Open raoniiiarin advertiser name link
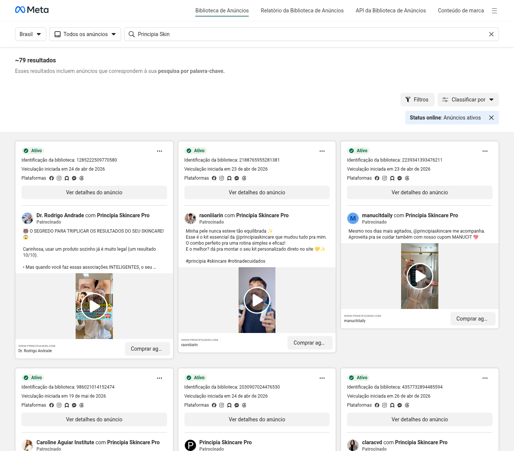The width and height of the screenshot is (514, 451). tap(211, 215)
